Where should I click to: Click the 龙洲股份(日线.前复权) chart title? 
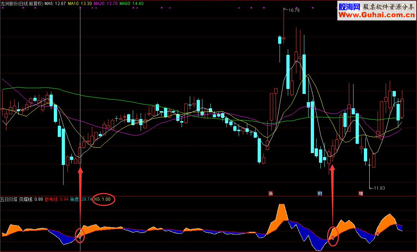coord(22,4)
